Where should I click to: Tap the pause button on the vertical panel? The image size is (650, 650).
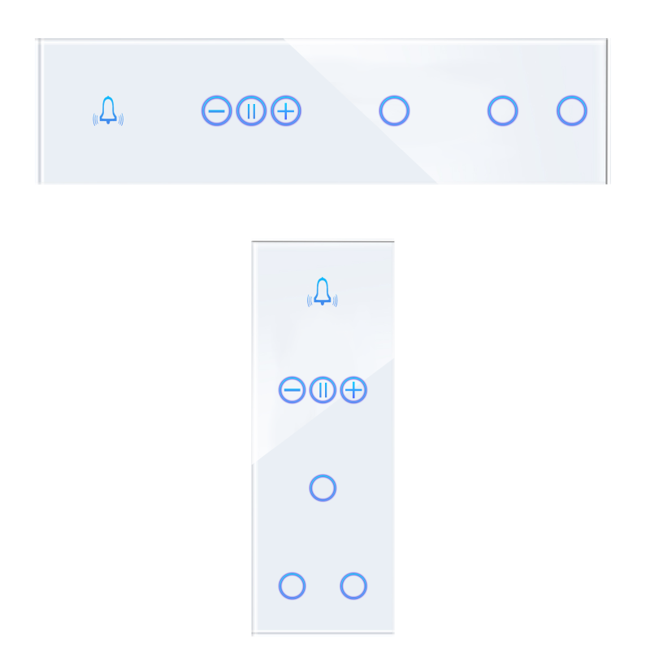click(x=323, y=390)
